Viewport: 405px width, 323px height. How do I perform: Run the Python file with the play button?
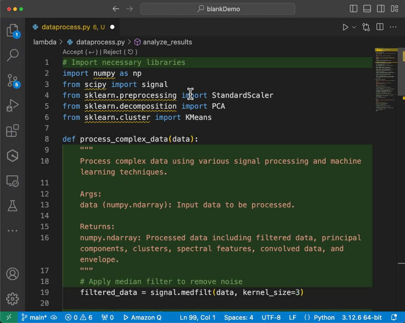tap(345, 27)
